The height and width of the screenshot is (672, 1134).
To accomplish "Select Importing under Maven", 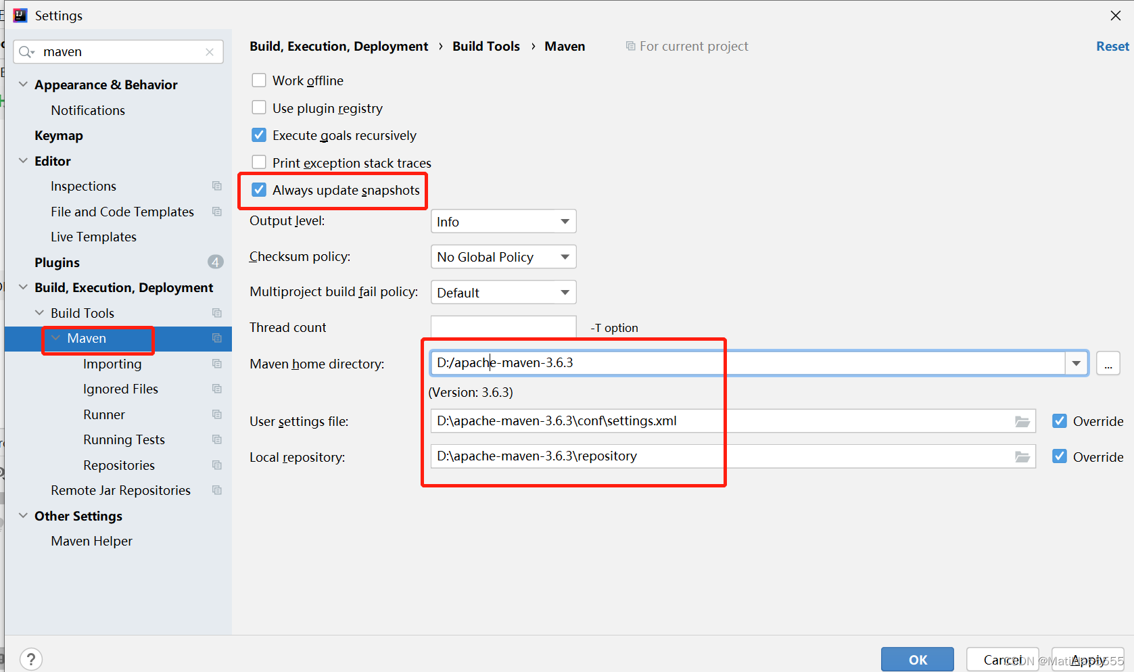I will 112,364.
